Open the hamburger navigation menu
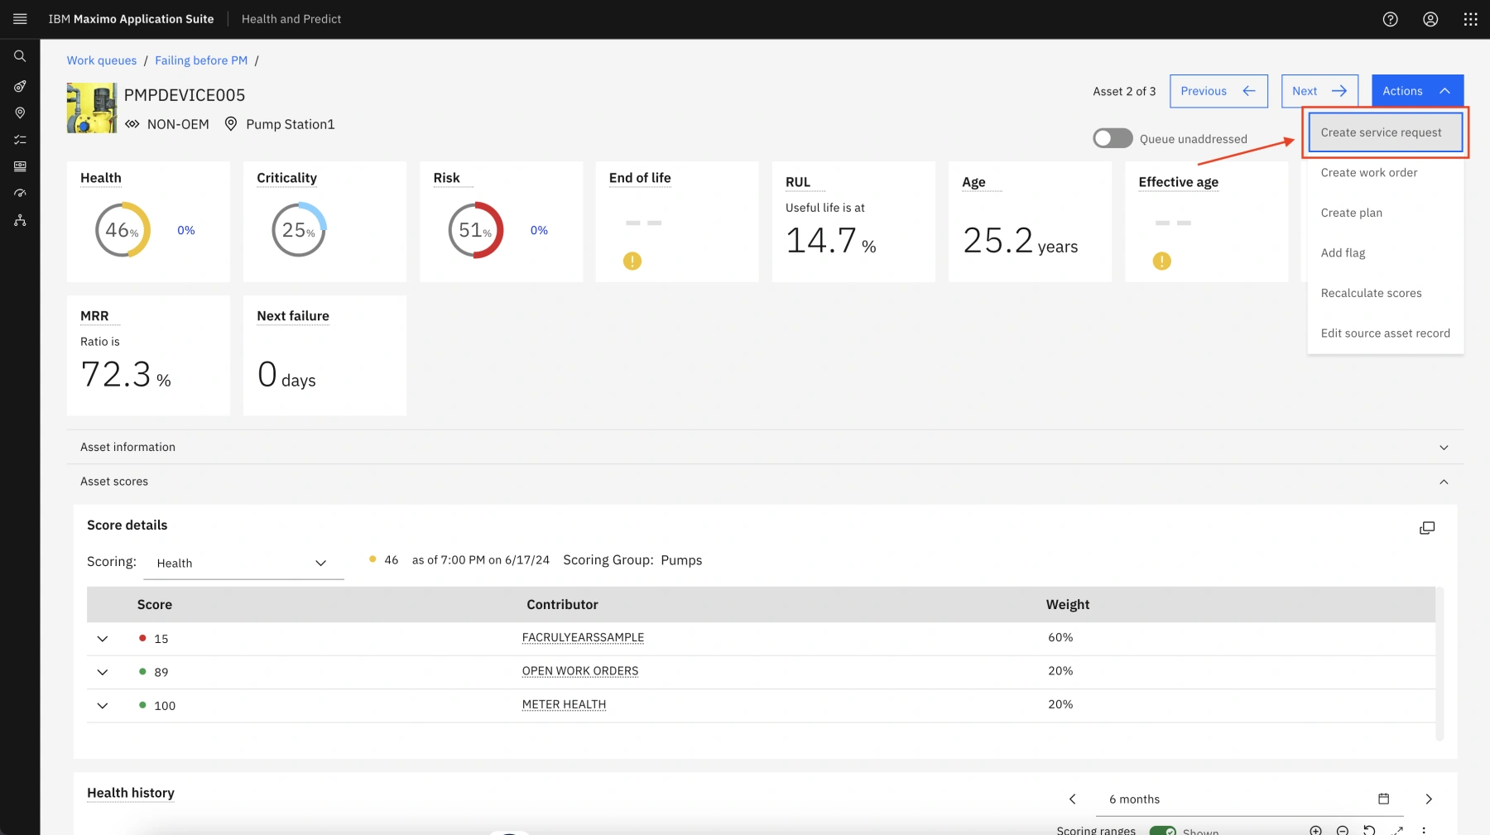1490x835 pixels. (x=20, y=19)
